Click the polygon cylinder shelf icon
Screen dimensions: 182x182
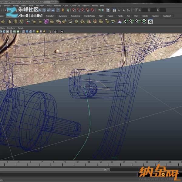15,22
